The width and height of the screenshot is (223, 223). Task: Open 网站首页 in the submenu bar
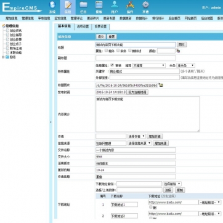coord(191,18)
